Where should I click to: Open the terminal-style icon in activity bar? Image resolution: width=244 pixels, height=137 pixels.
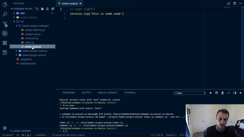[x=5, y=53]
